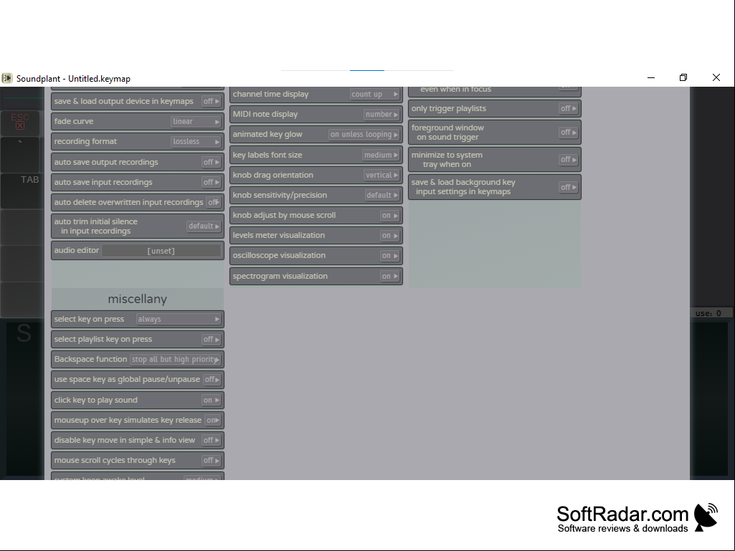
Task: Minimize the Soundplant window
Action: pyautogui.click(x=651, y=78)
